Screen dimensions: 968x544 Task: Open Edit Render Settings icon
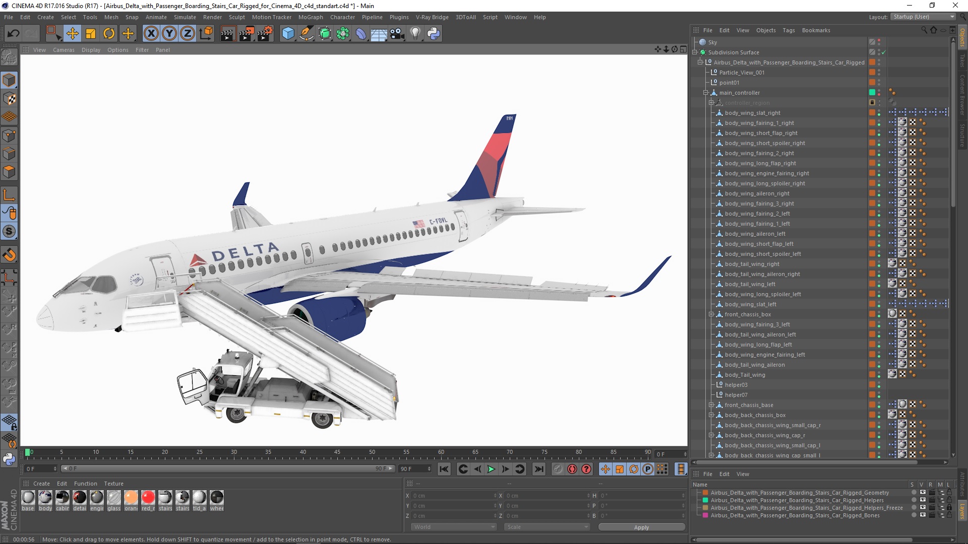pos(265,34)
